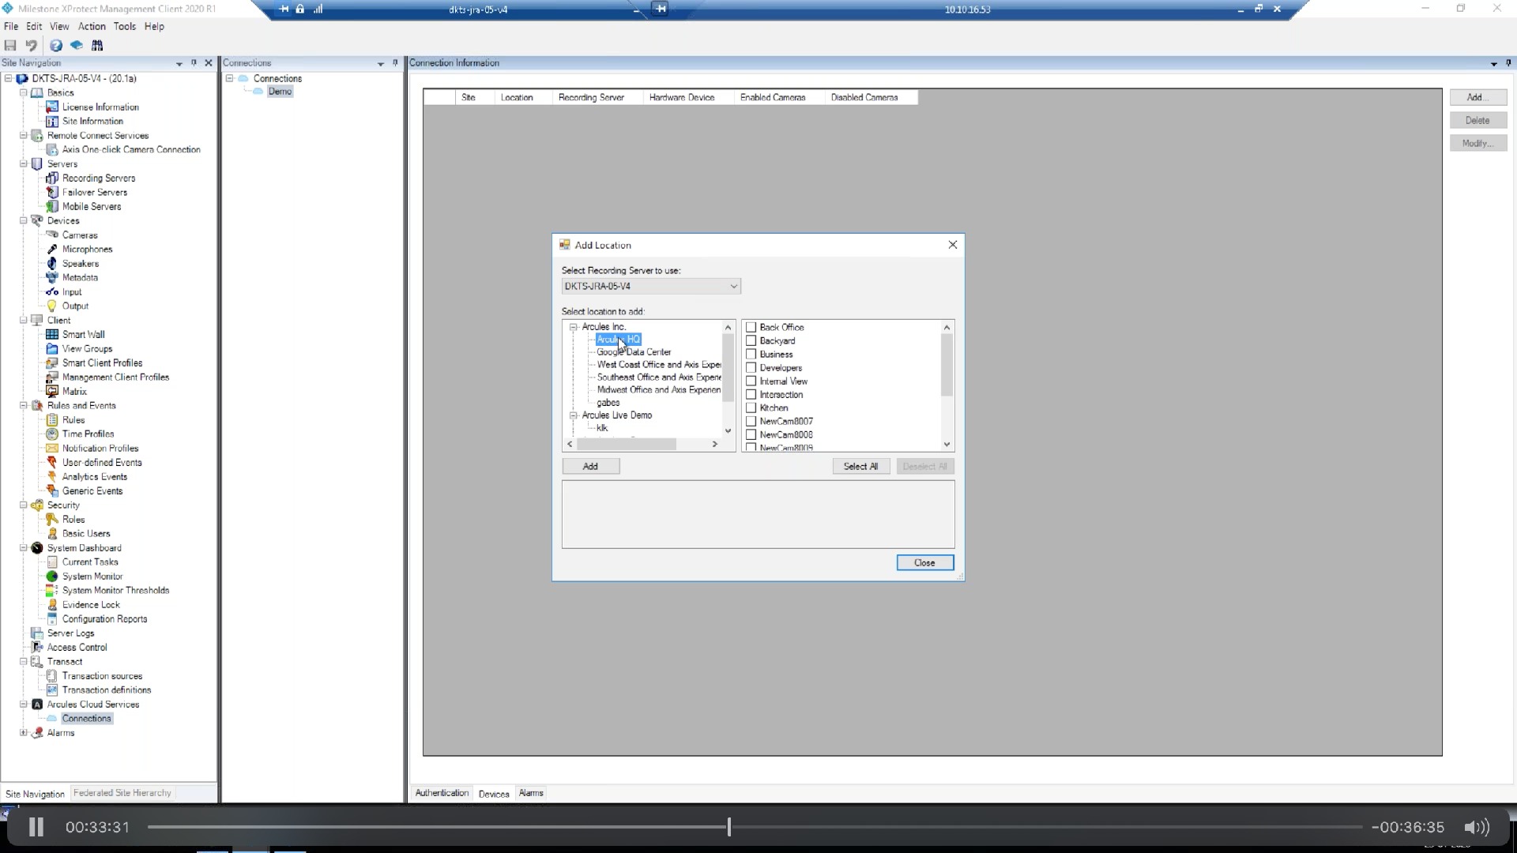The height and width of the screenshot is (853, 1517).
Task: Click the Failover Servers icon
Action: point(52,192)
